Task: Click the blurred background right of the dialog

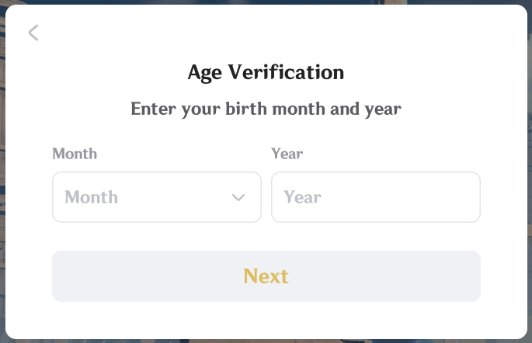Action: (530, 169)
